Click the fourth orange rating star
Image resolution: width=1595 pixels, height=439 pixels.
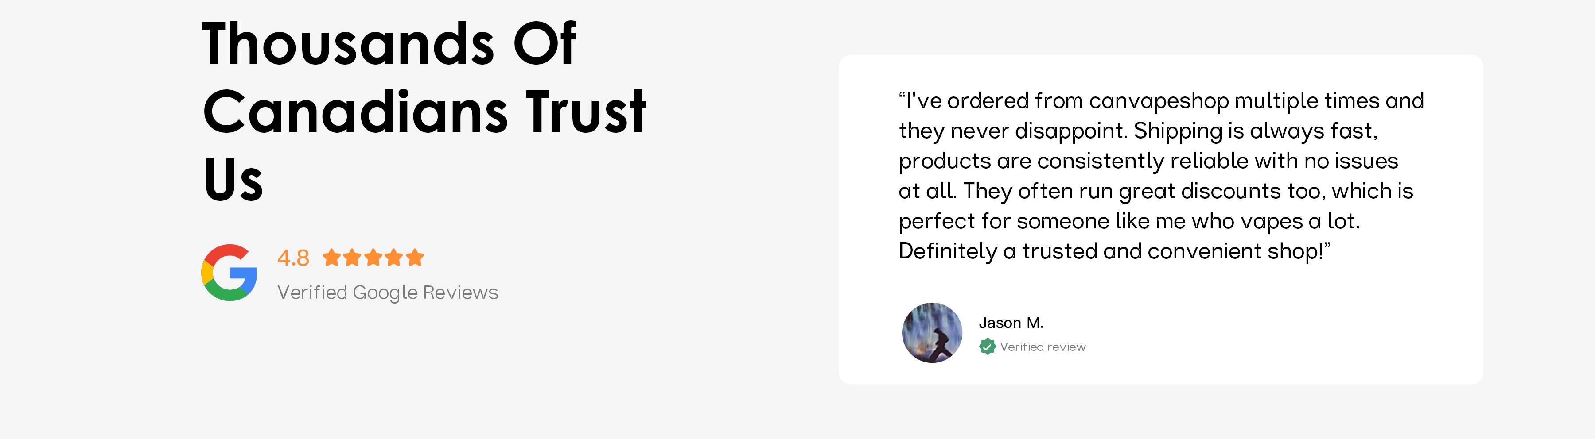tap(394, 257)
